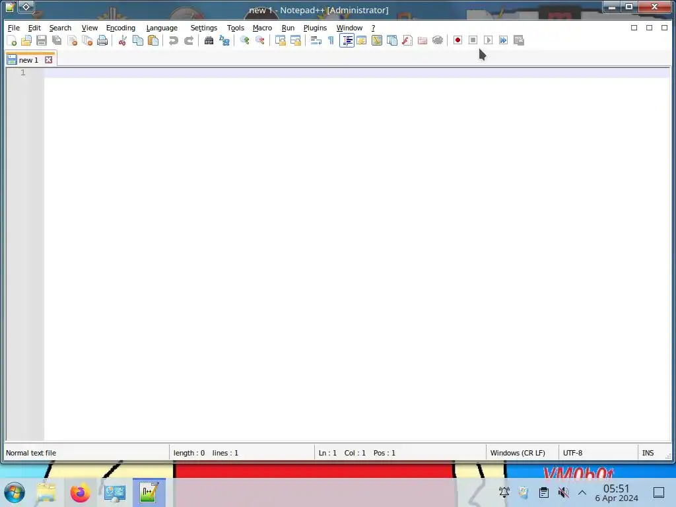
Task: Click the Close All toolbar icon
Action: (87, 40)
